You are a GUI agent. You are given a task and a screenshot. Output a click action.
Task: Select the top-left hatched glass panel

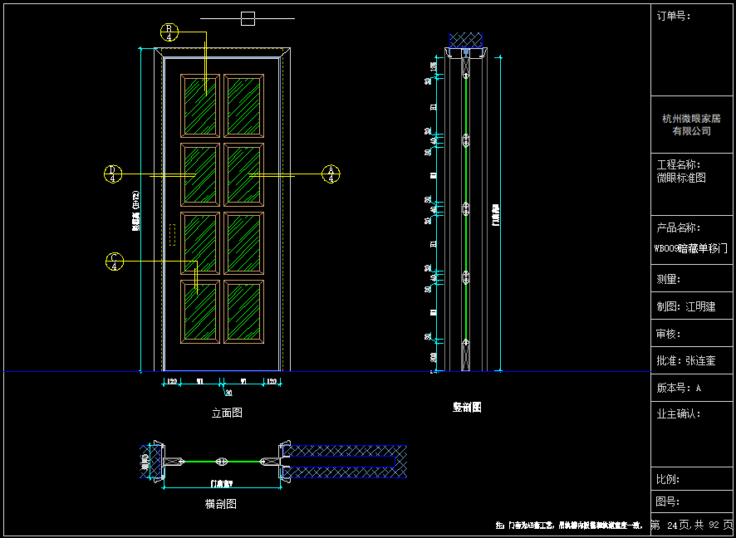click(200, 105)
